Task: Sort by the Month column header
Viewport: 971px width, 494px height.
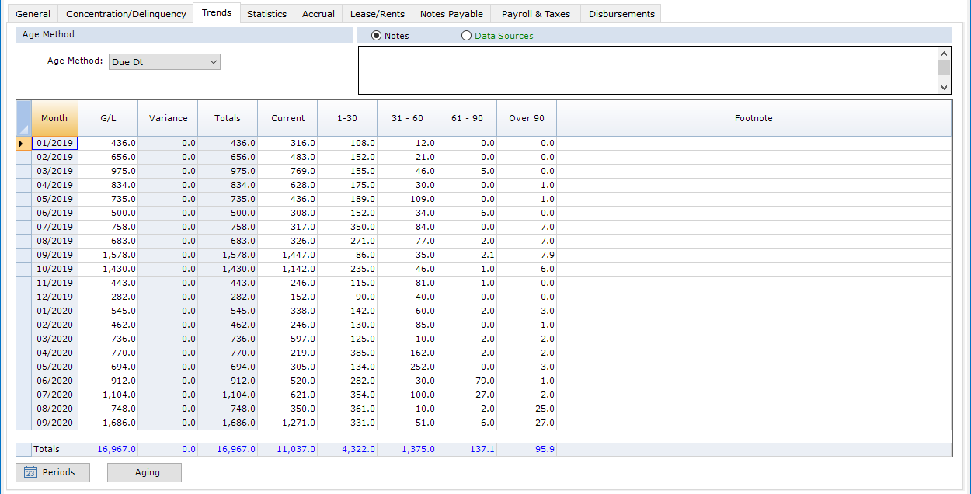Action: pos(54,118)
